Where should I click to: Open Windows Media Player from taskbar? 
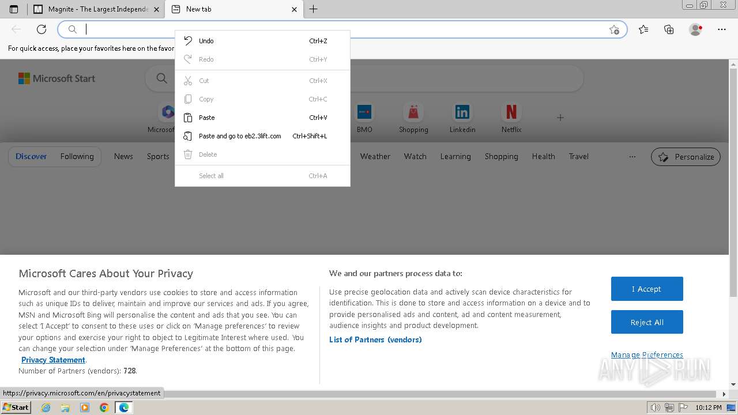click(85, 408)
